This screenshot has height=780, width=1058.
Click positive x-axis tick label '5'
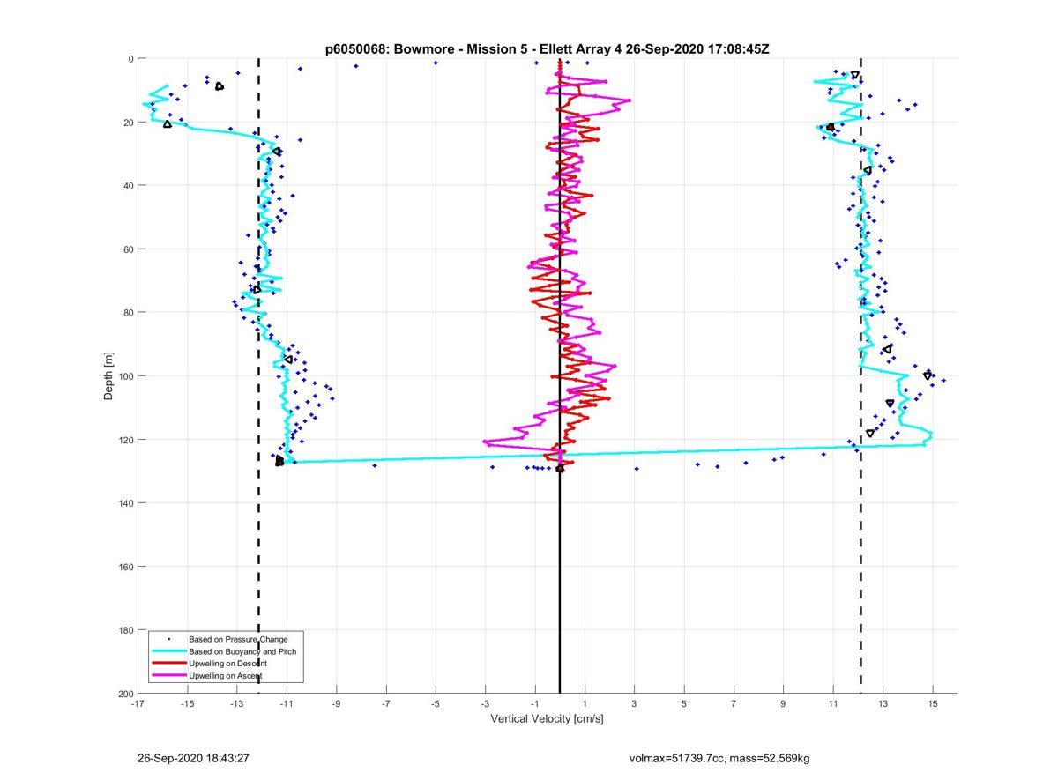point(683,704)
